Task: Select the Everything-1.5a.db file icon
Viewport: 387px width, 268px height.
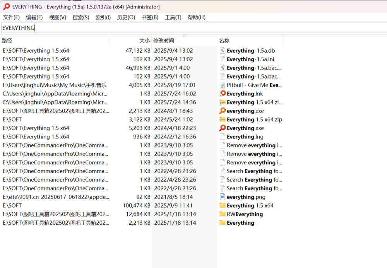Action: click(223, 51)
